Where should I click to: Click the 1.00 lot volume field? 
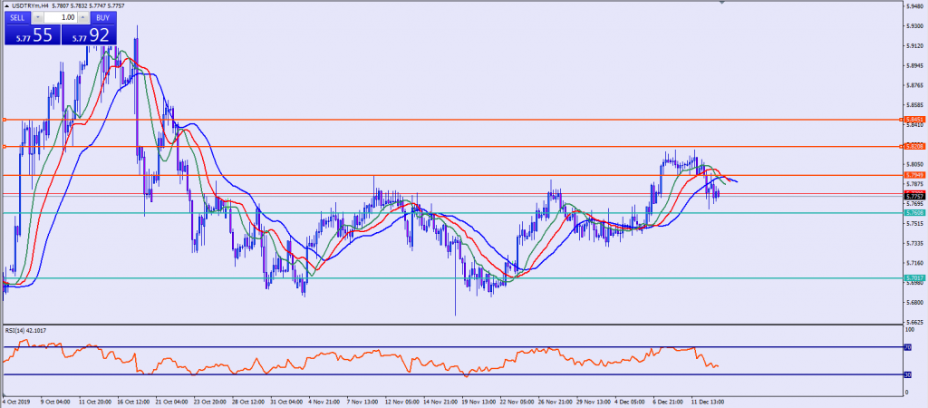(61, 17)
